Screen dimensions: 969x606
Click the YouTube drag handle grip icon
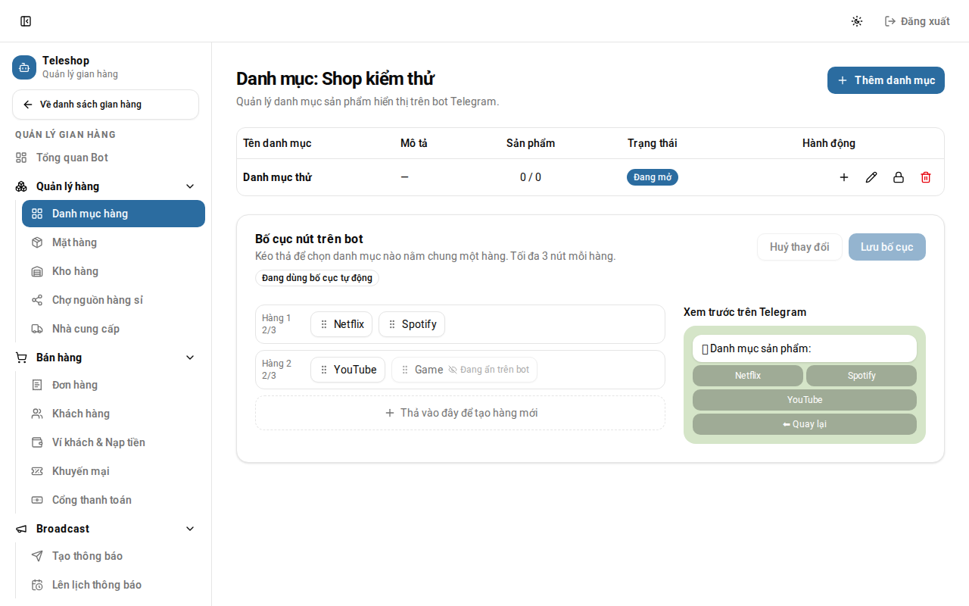[324, 370]
